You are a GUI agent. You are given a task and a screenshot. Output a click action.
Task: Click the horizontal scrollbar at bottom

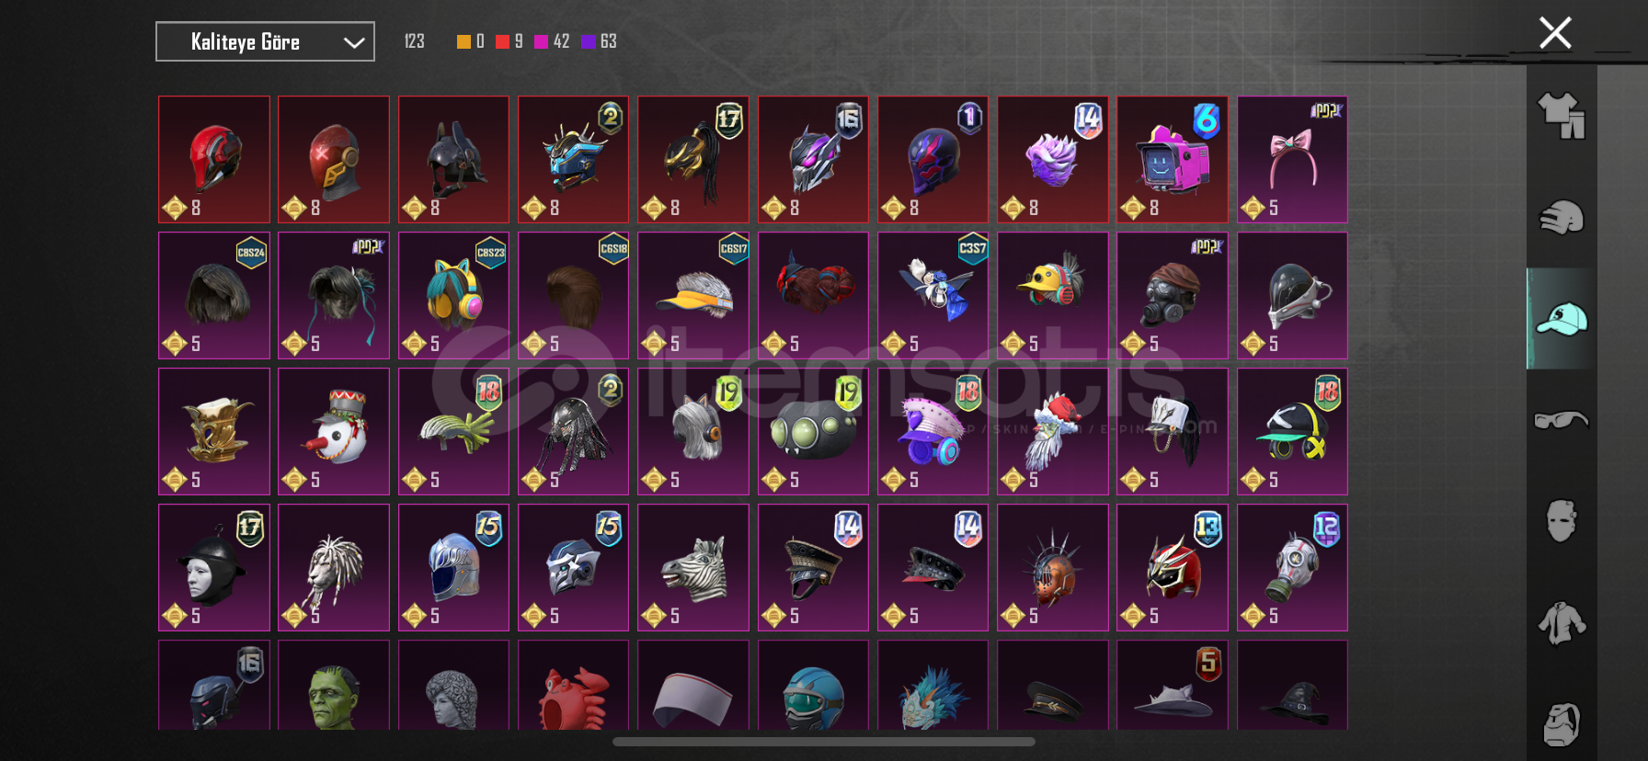(x=824, y=742)
